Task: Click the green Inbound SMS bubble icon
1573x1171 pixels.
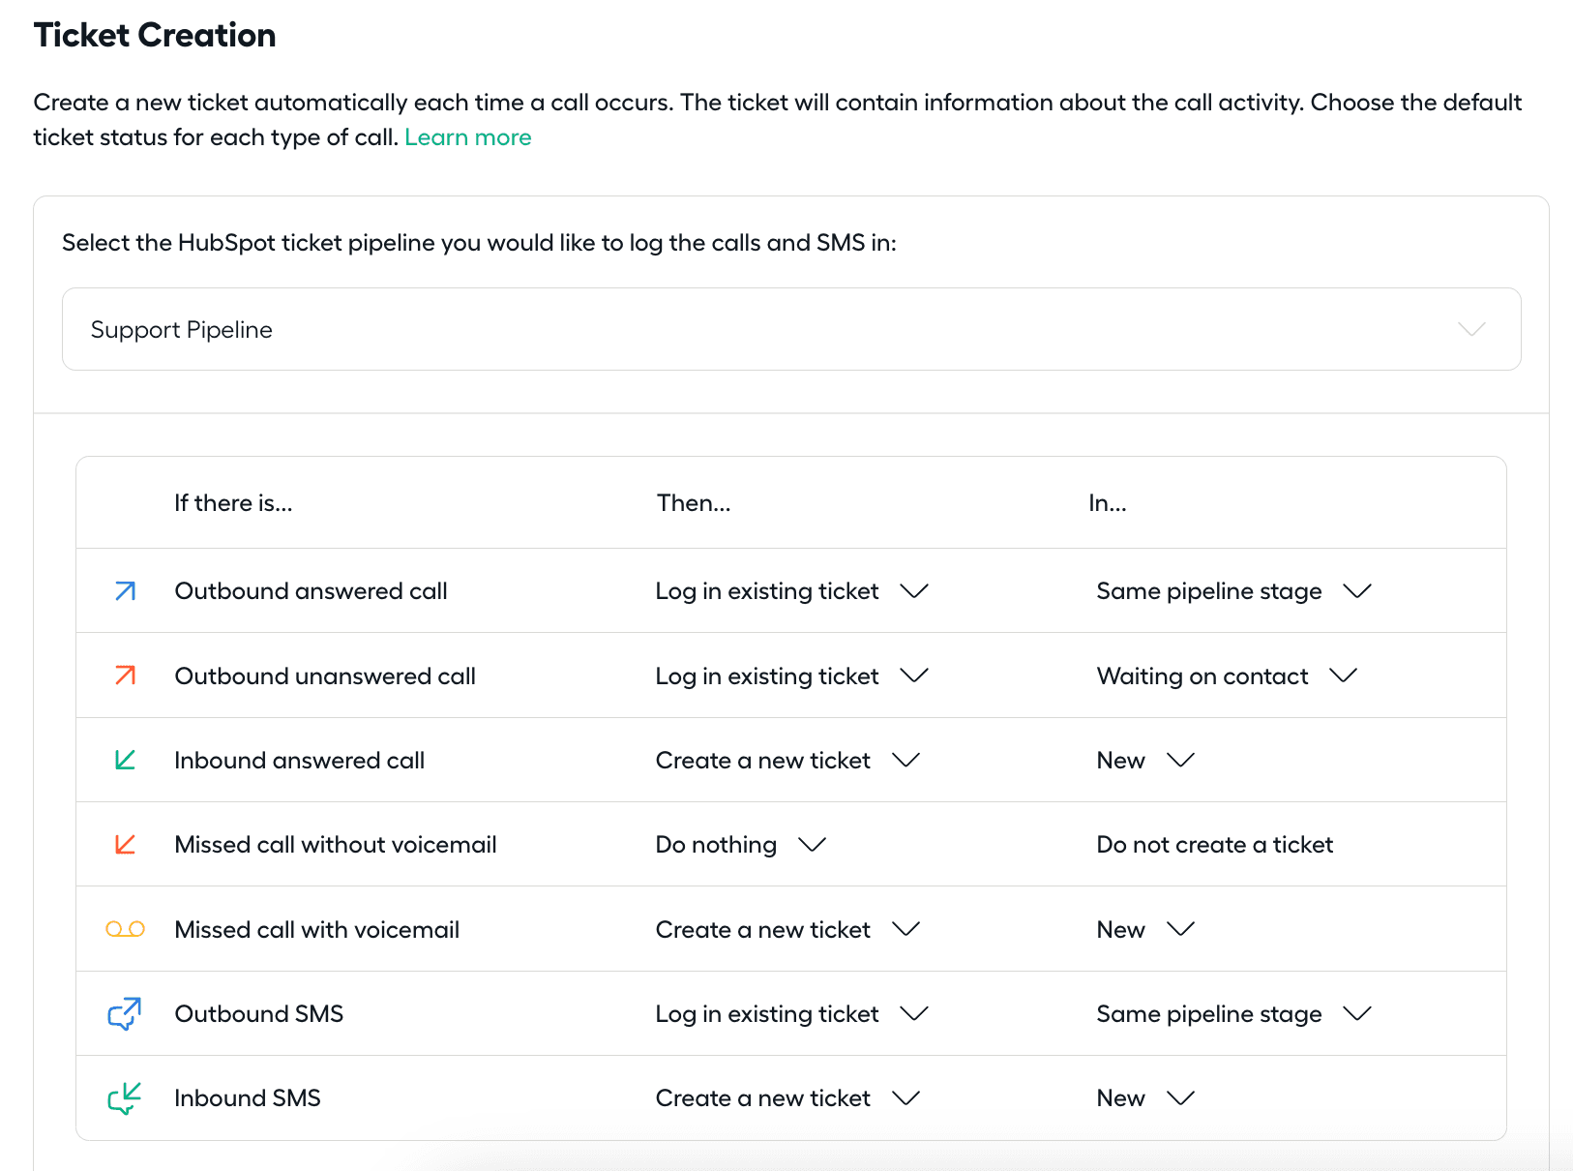Action: pyautogui.click(x=125, y=1098)
